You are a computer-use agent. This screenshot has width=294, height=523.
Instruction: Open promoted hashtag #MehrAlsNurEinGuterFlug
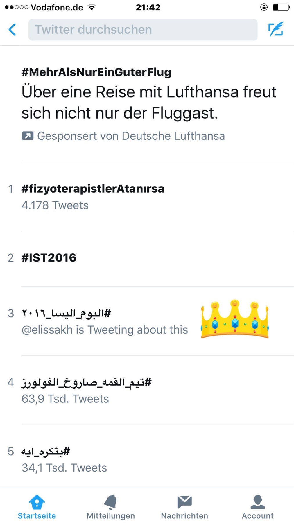96,72
